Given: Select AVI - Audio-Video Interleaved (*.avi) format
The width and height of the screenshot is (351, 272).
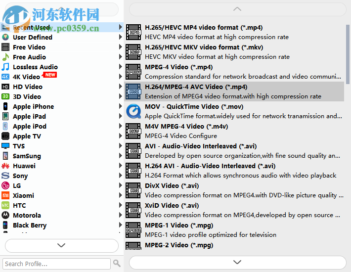Looking at the screenshot, I should [x=234, y=151].
